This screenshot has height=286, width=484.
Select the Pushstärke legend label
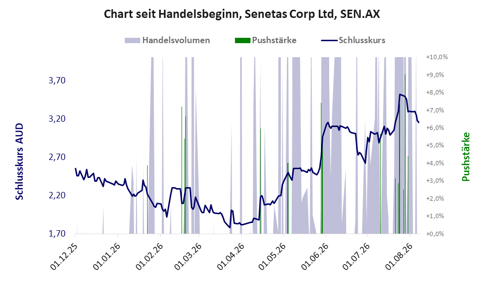click(274, 40)
